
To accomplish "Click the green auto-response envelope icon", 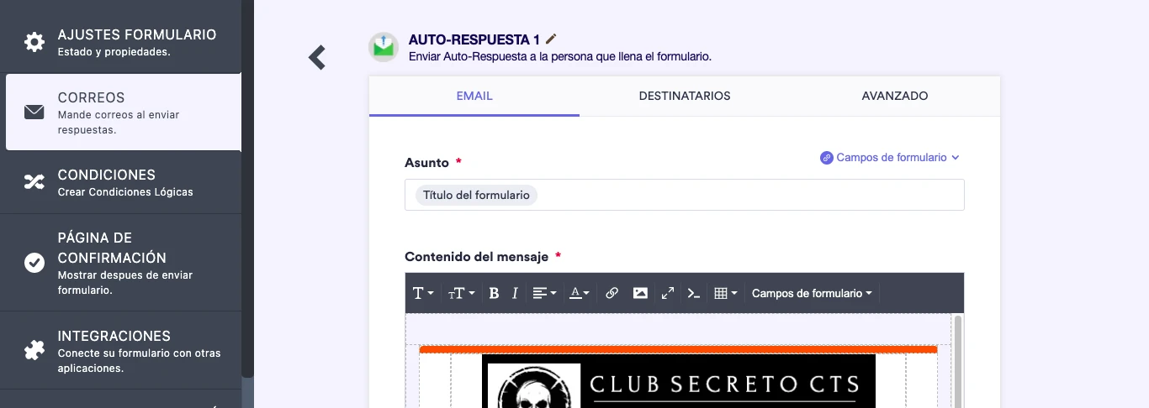I will 384,47.
